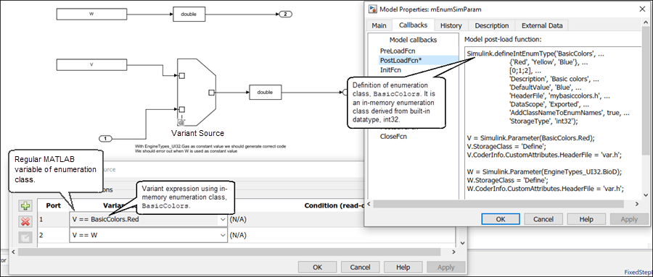Click Help in the Variant Source block dialog
Image resolution: width=653 pixels, height=277 pixels.
tap(403, 267)
